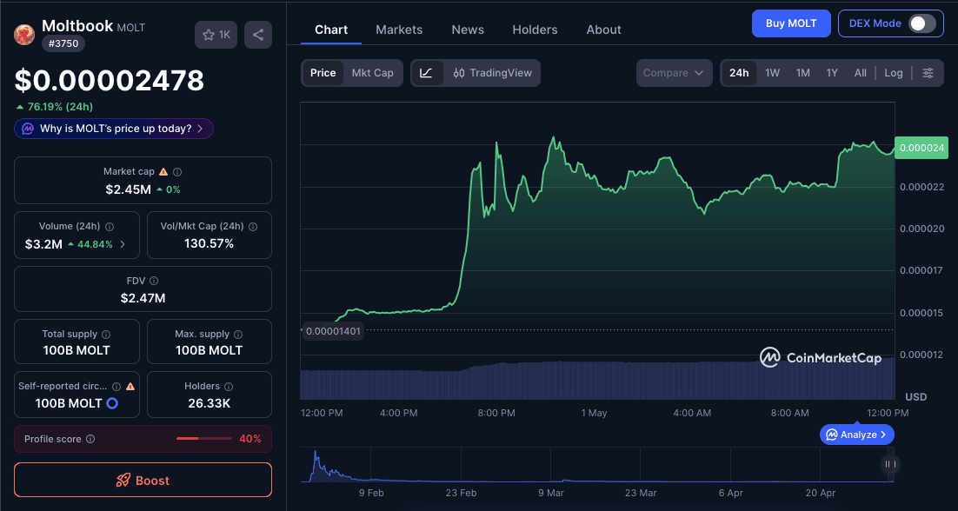Set chart range to 24h
Viewport: 958px width, 511px height.
point(739,73)
